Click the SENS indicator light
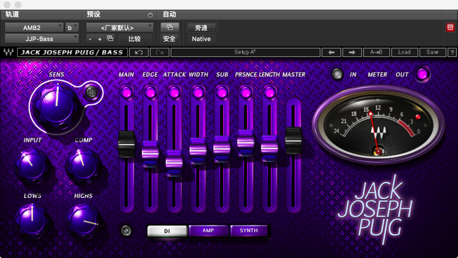Viewport: 458px width, 258px height. click(x=91, y=92)
